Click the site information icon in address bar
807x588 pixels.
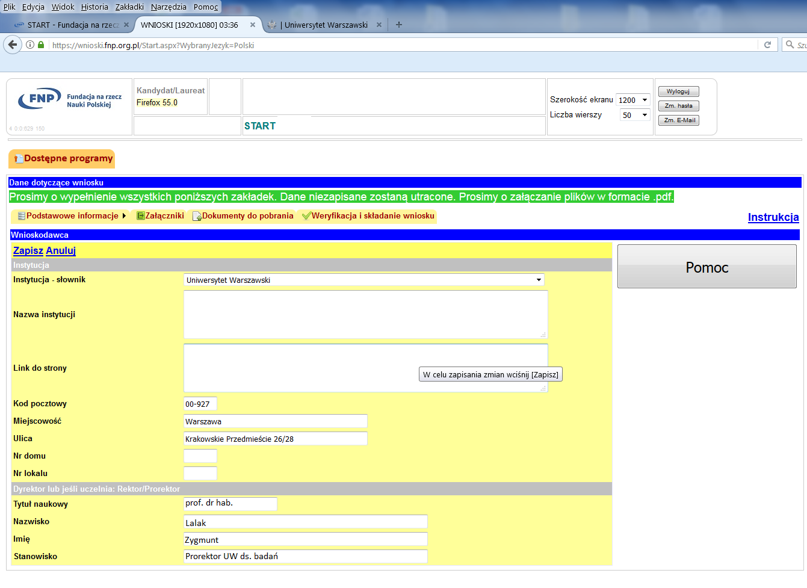pos(30,45)
